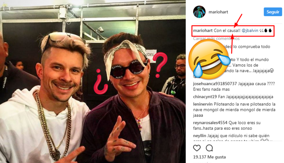Go to reynarosales4554's profile
This screenshot has height=163, width=284.
[210, 123]
